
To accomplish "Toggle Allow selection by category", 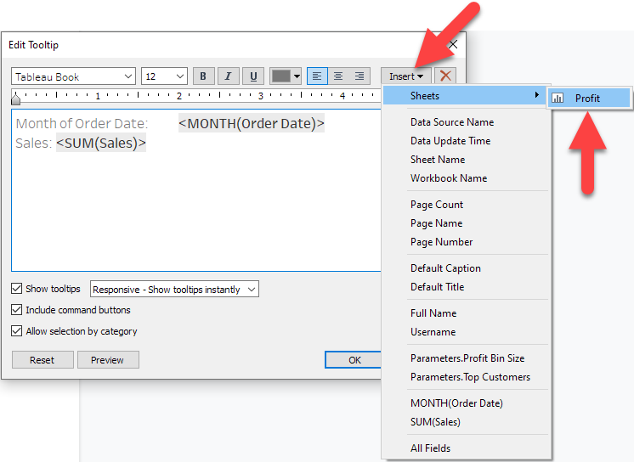I will [x=17, y=332].
